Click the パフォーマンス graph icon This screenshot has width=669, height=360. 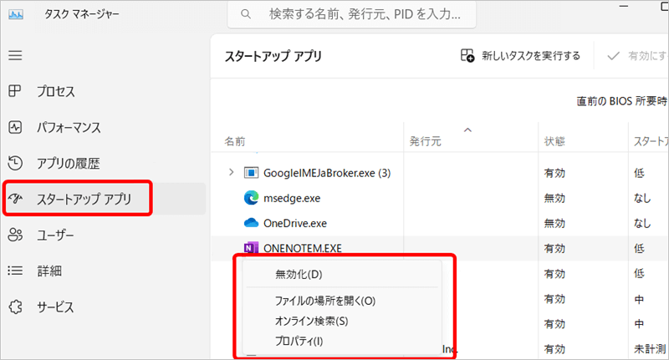(x=15, y=127)
